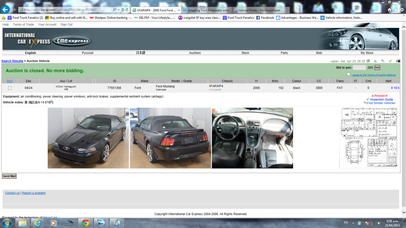This screenshot has height=228, width=406.
Task: Open the Inspection Guide link
Action: [x=381, y=99]
